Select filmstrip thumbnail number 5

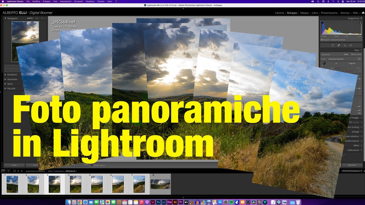[x=97, y=184]
